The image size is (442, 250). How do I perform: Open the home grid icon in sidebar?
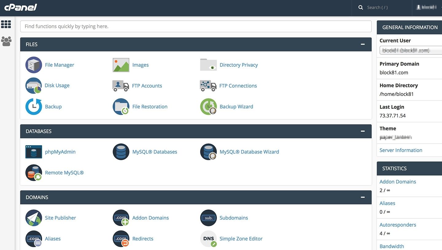click(x=6, y=24)
